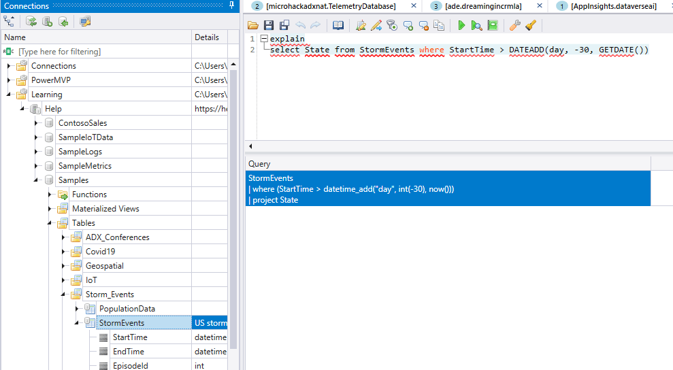The image size is (673, 370).
Task: Click the open book icon in editor toolbar
Action: click(338, 25)
